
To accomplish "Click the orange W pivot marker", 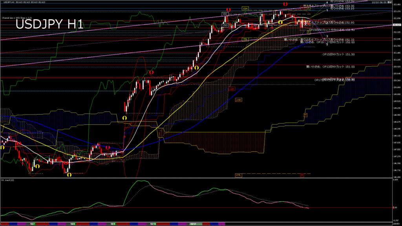I will (305, 115).
